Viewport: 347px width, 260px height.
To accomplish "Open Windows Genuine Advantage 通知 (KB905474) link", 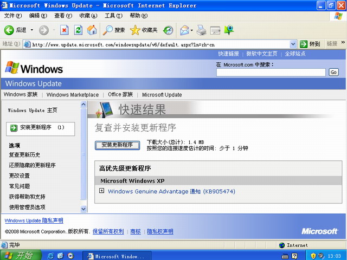I will click(171, 191).
